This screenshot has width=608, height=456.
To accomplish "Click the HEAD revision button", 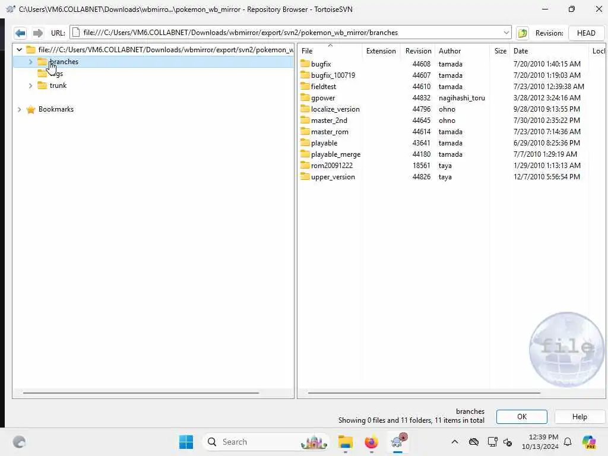I will (586, 33).
